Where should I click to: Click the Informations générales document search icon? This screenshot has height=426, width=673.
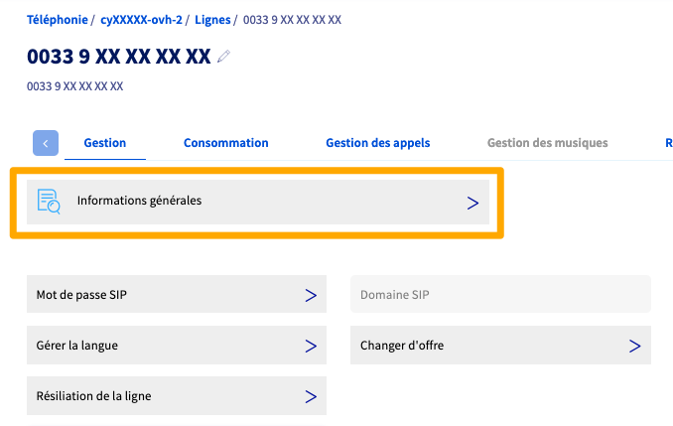coord(49,201)
